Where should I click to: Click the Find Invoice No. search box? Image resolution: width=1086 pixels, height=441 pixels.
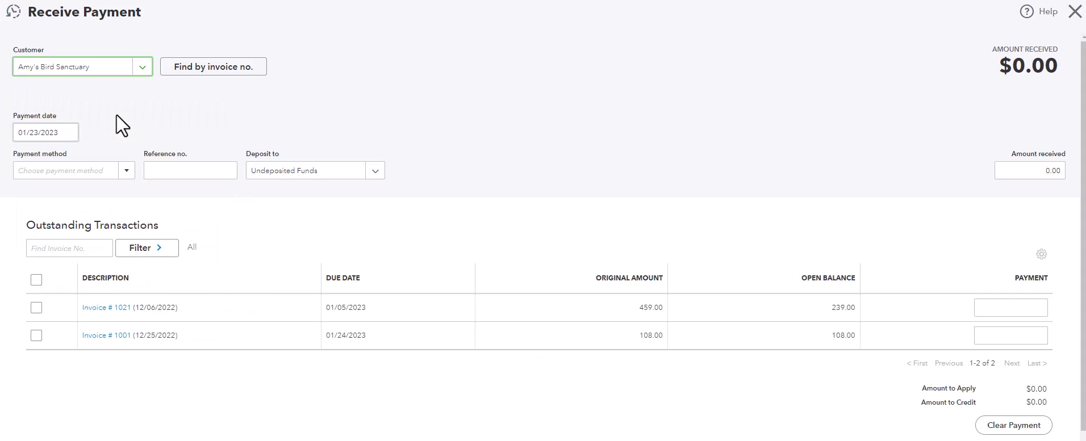[x=69, y=248]
